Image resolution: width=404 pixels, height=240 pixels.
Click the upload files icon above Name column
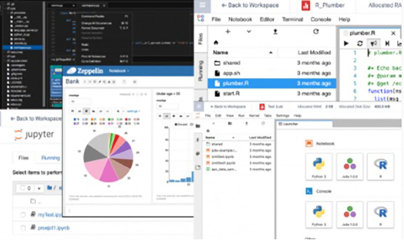(x=275, y=31)
